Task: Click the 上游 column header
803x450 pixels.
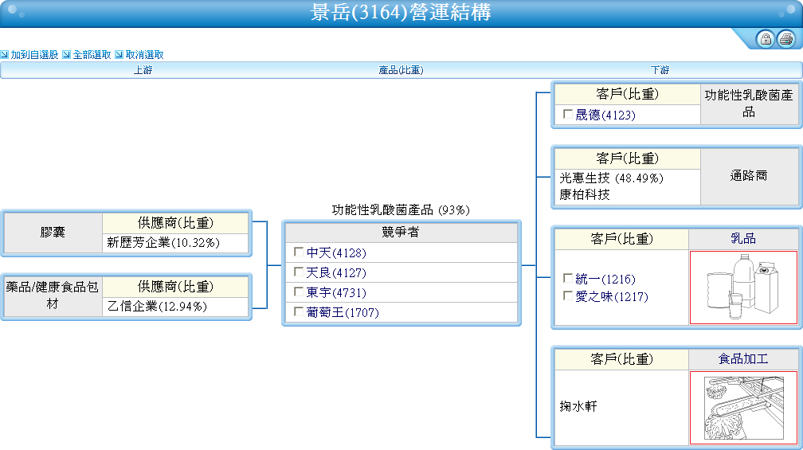Action: click(143, 70)
